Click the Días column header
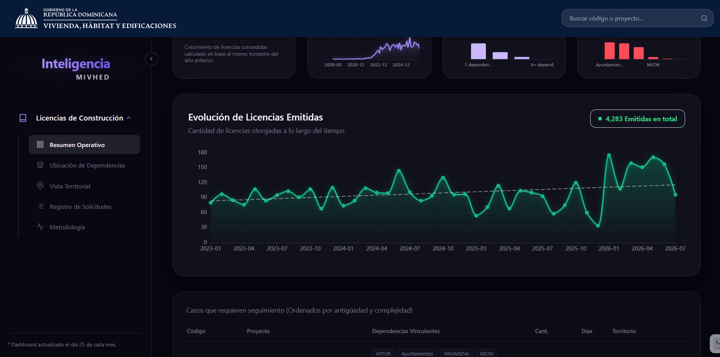The width and height of the screenshot is (720, 357). 586,331
